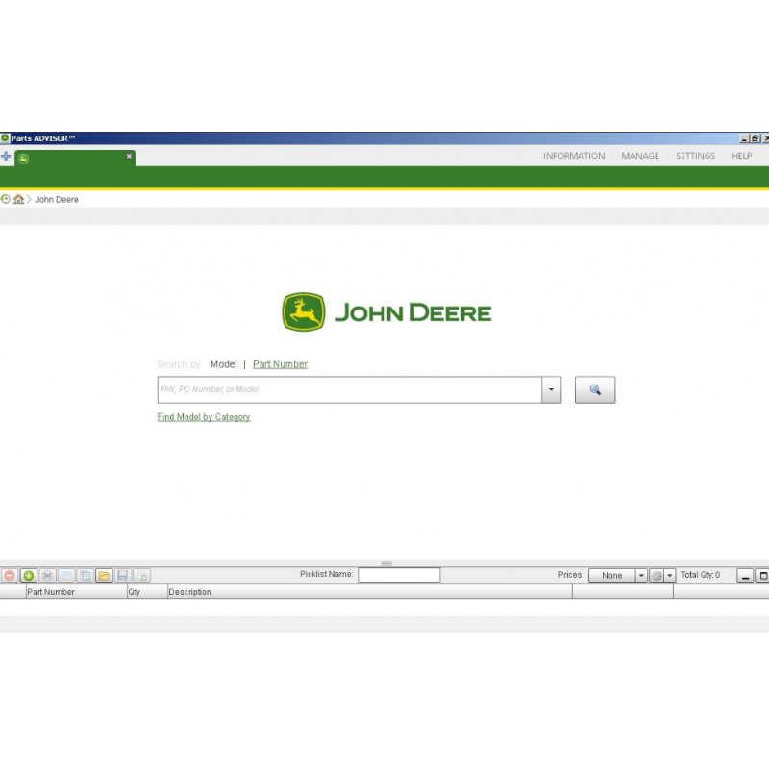Open the history clock icon in breadcrumb
This screenshot has height=769, width=769.
(x=6, y=199)
